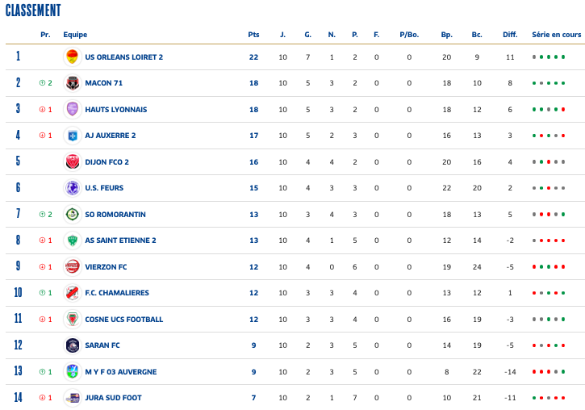Click the SO Romorantin club crest
Viewport: 585px width, 410px height.
tap(72, 215)
